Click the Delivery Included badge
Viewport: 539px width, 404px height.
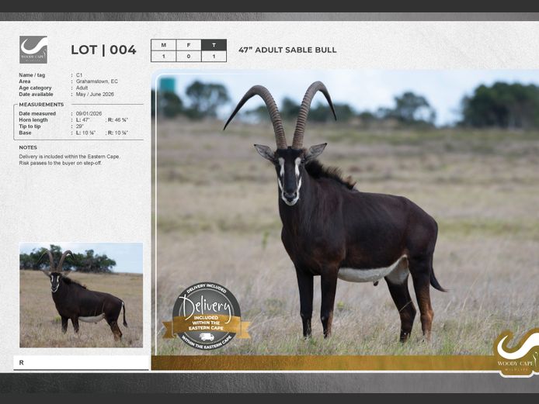coord(207,316)
